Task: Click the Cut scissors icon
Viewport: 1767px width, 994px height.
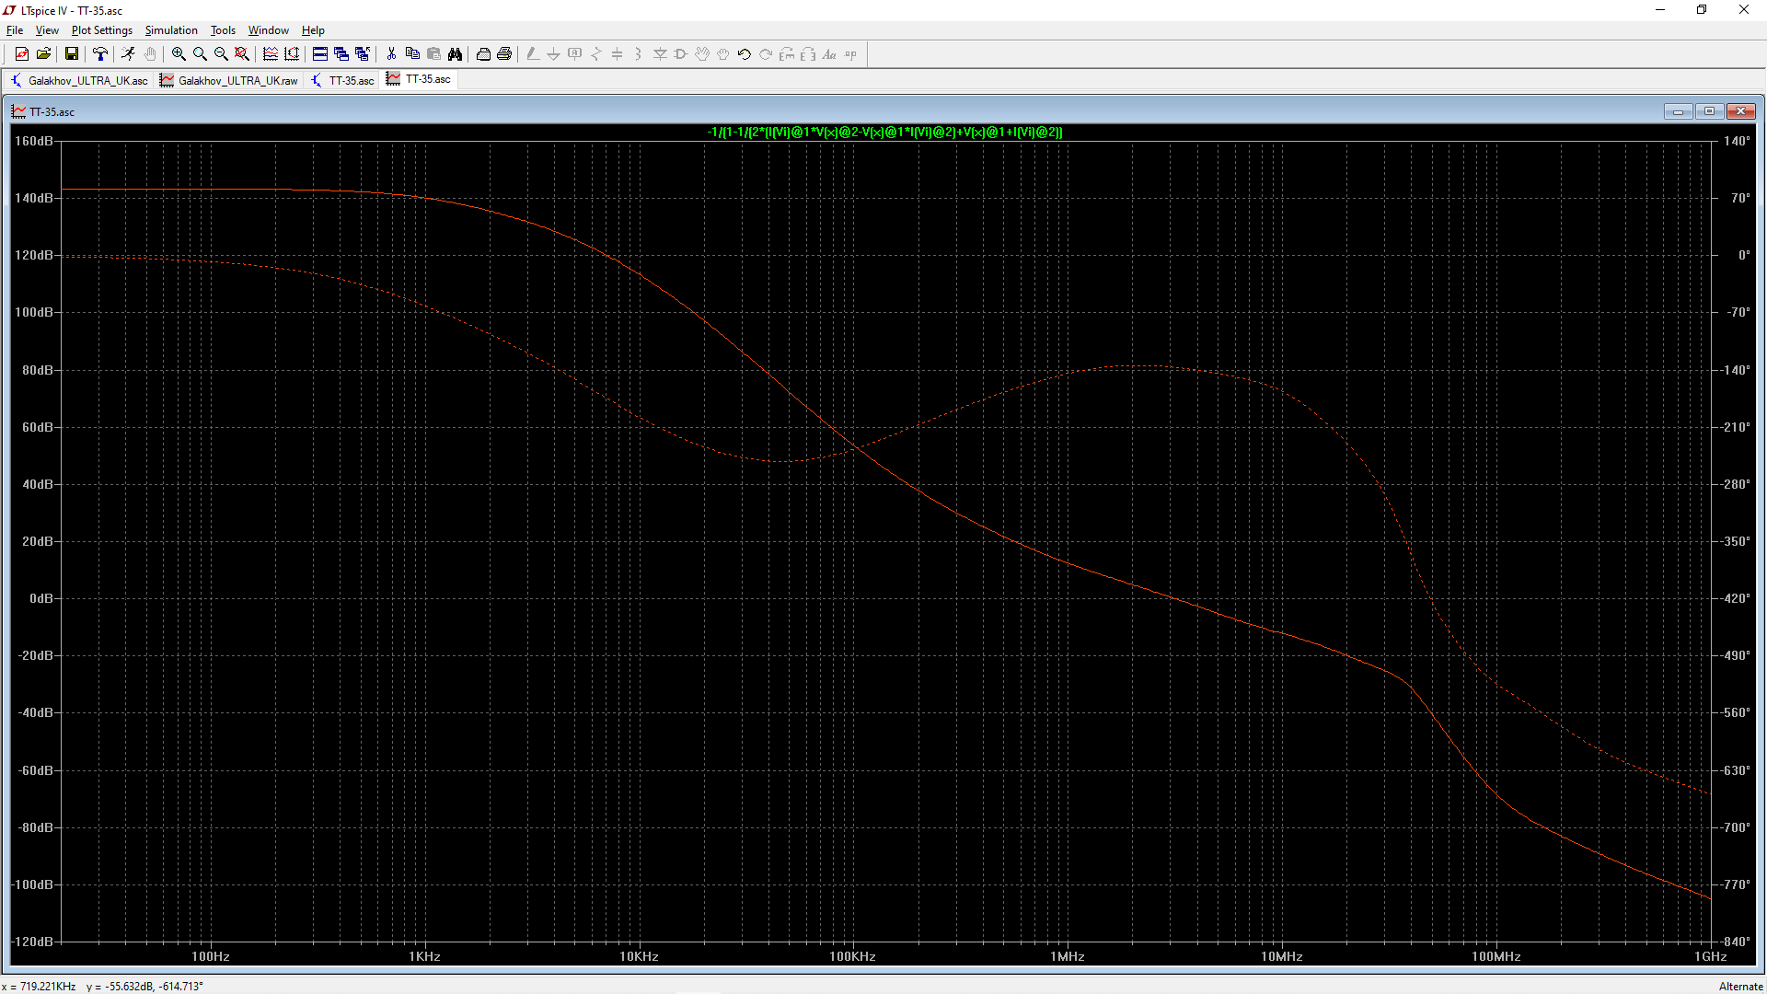Action: [x=391, y=54]
